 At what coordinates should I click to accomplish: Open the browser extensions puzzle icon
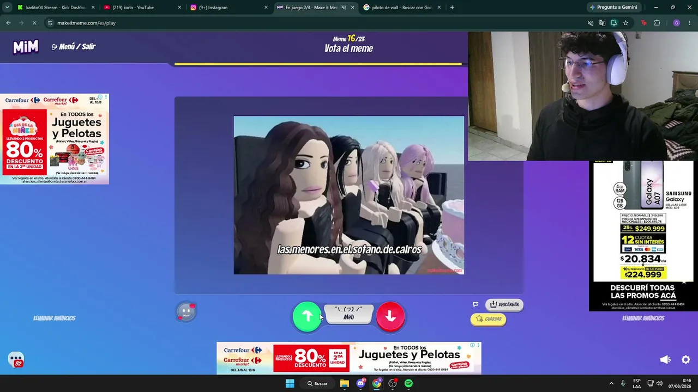657,23
